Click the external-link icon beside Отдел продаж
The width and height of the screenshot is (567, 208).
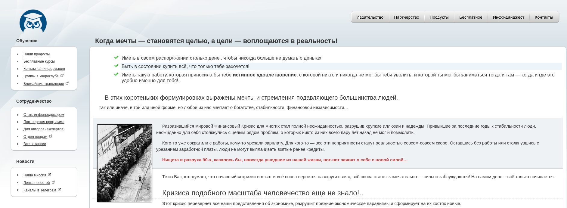click(51, 136)
